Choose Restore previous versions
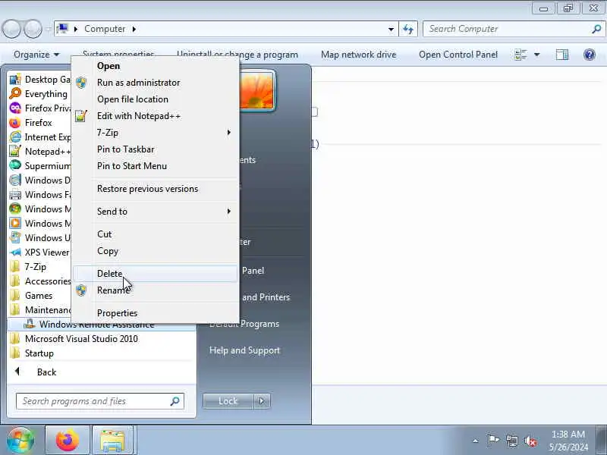Screen dimensions: 607x455 coord(147,189)
